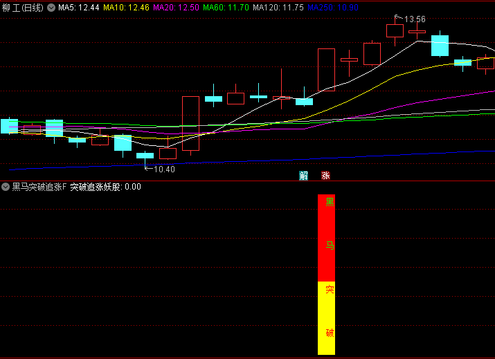
Task: Click the 涨 marker icon
Action: [x=326, y=176]
